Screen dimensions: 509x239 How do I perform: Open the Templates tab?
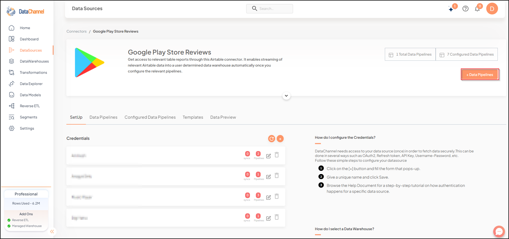(x=193, y=117)
